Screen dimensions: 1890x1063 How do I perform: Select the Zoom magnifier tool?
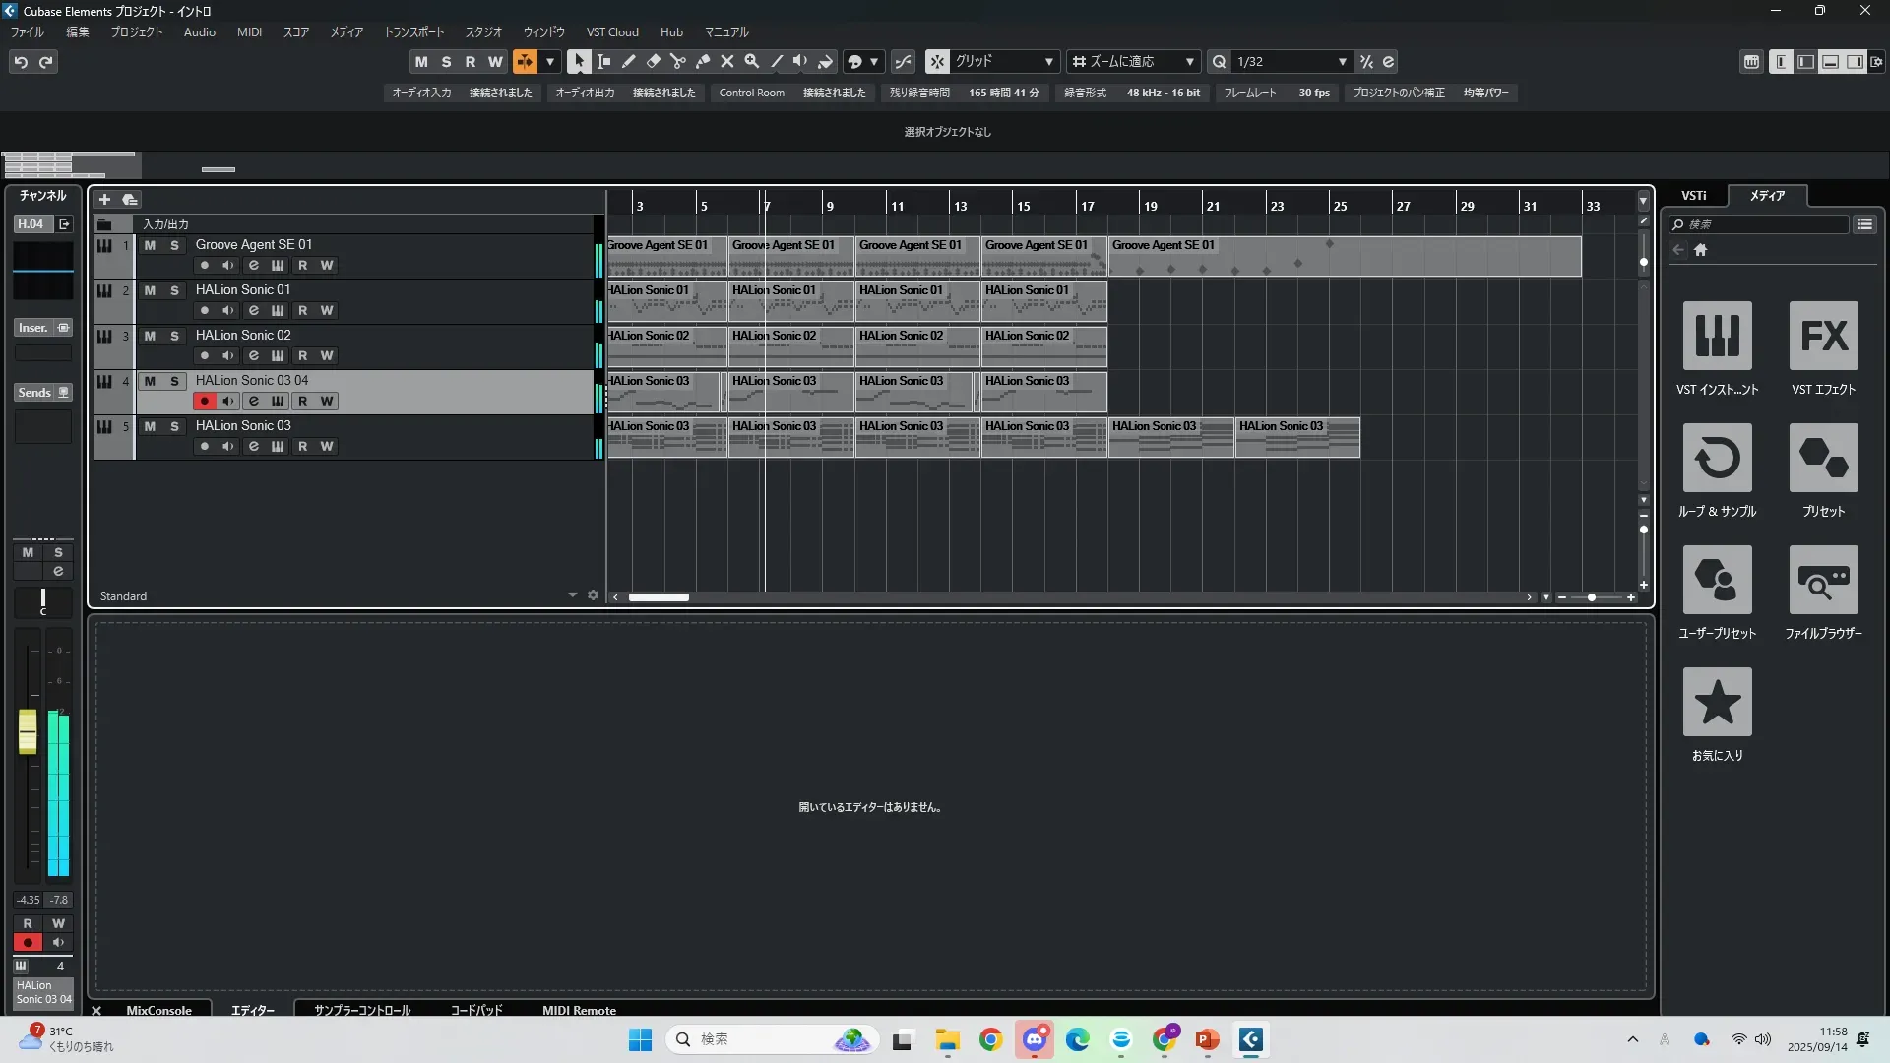(x=751, y=61)
